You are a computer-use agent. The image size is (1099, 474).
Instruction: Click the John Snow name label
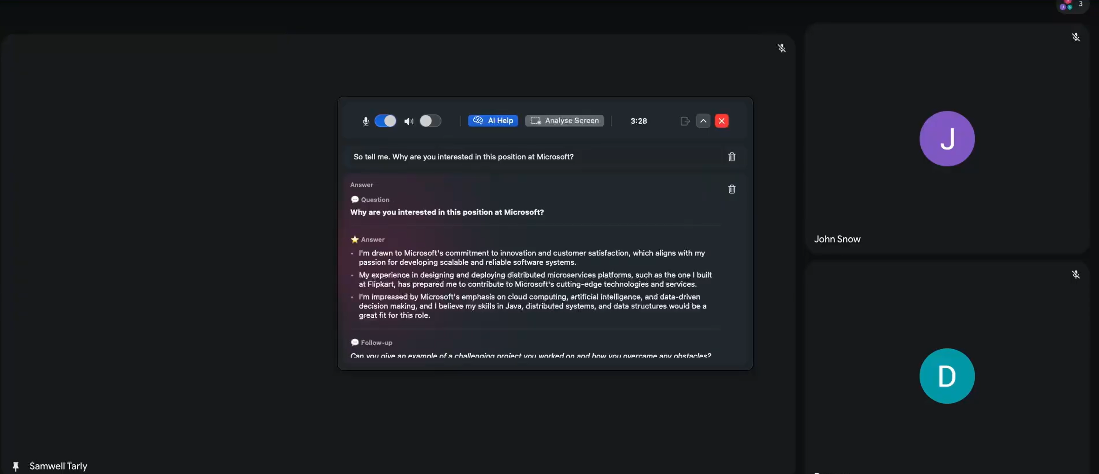tap(837, 239)
